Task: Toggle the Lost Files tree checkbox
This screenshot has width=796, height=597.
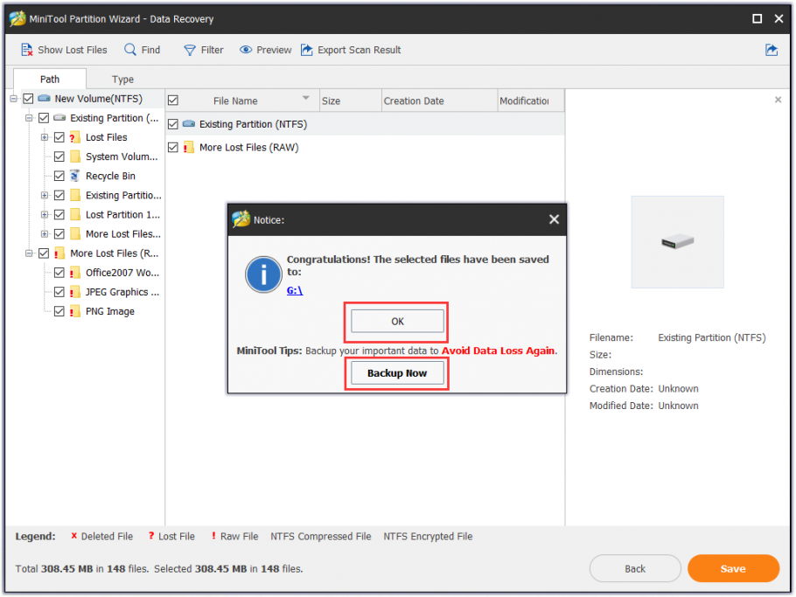Action: (x=59, y=137)
